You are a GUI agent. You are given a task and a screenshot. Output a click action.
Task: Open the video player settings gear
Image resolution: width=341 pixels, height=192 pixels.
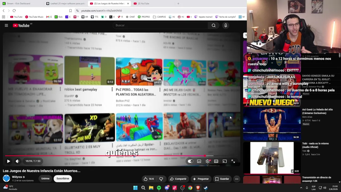coord(208,161)
